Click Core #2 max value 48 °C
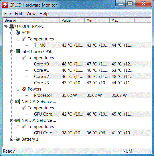 pyautogui.click(x=122, y=77)
